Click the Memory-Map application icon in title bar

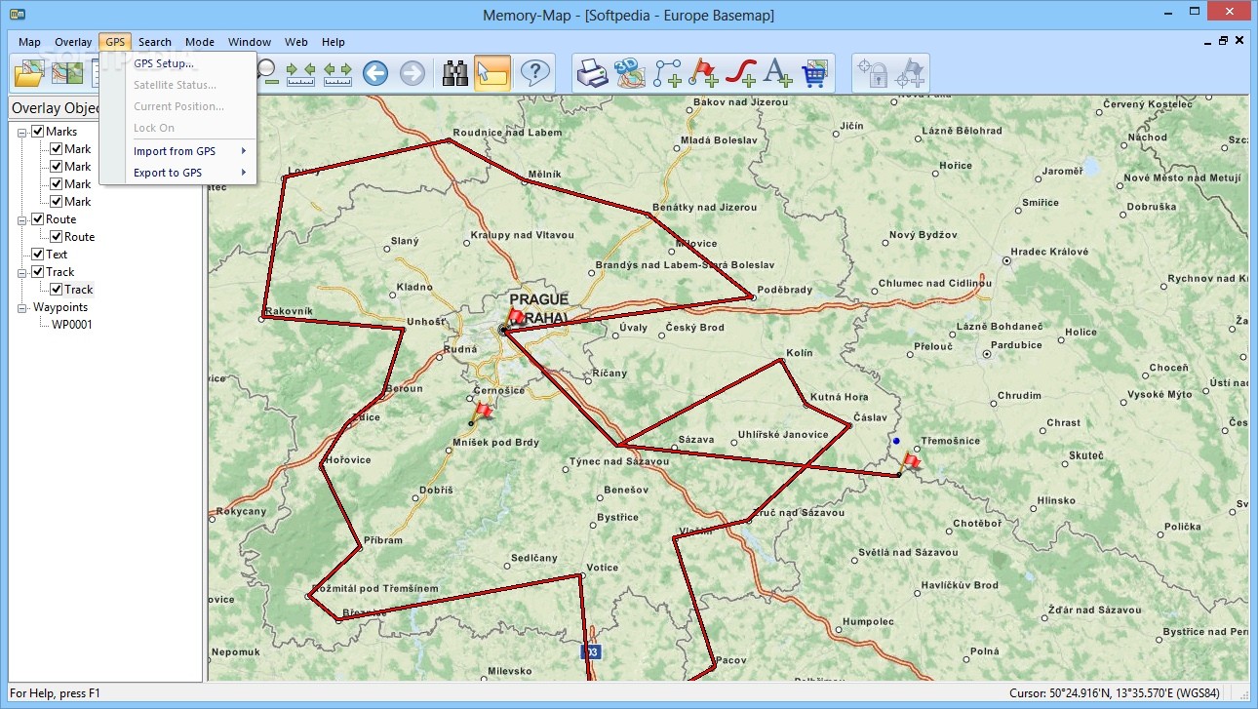click(x=17, y=15)
